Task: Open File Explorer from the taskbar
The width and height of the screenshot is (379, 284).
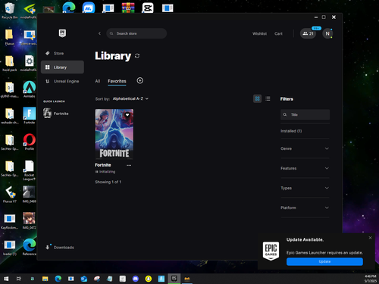Action: (45, 279)
